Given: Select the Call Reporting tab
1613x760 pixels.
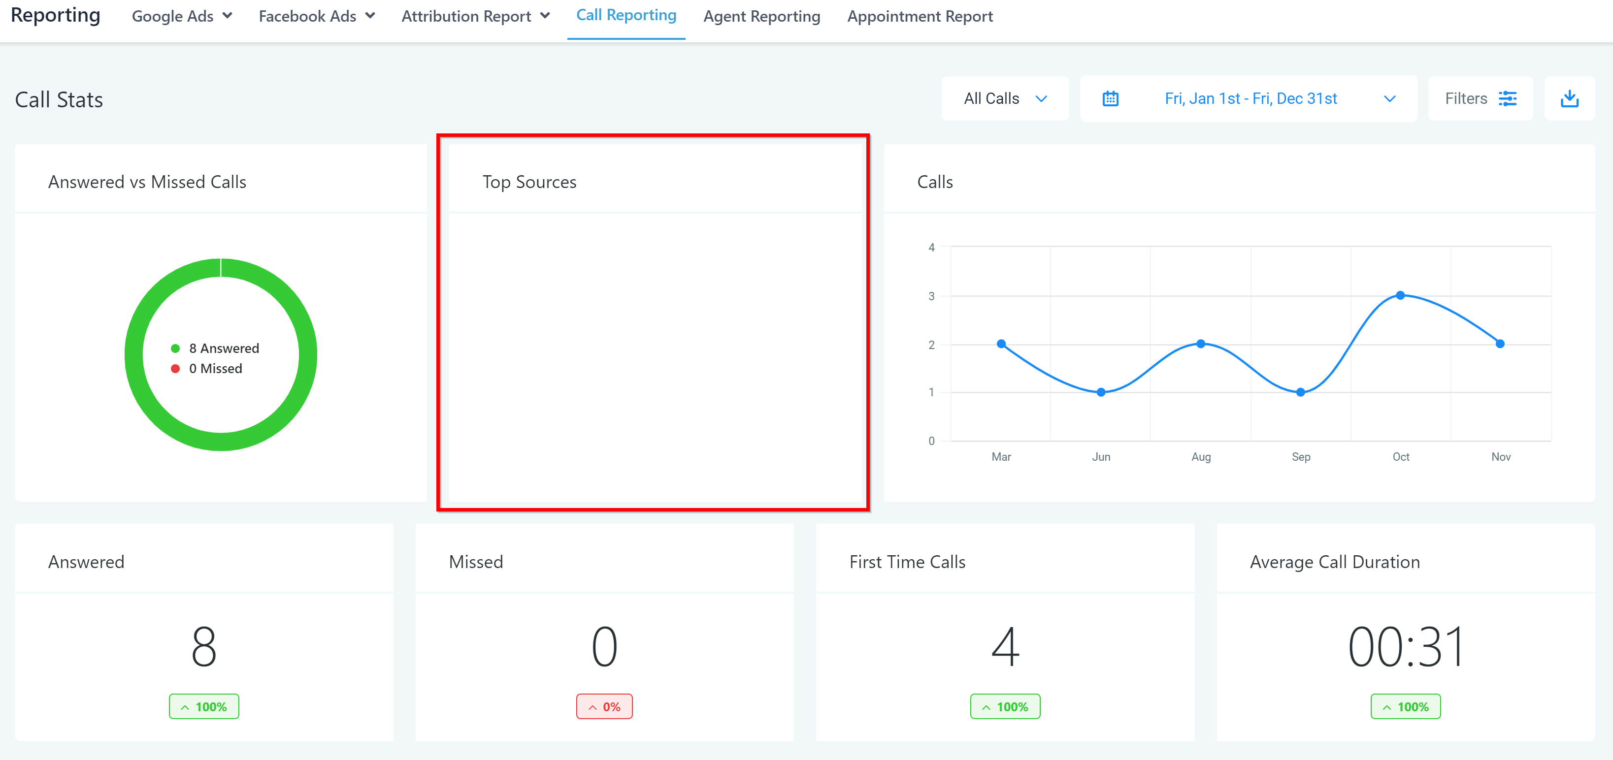Looking at the screenshot, I should point(626,15).
